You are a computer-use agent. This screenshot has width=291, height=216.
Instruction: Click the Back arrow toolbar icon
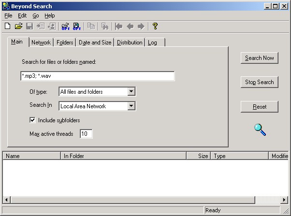(130, 27)
